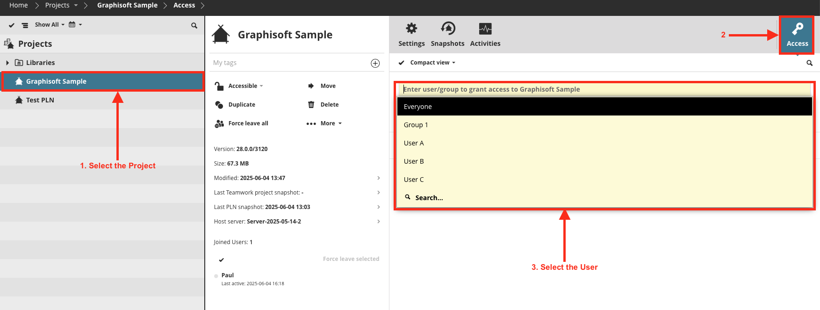
Task: Click the Size 67.3 MB text
Action: click(231, 164)
